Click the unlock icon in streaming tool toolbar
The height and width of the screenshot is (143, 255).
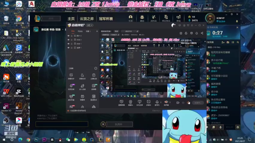pos(186,33)
